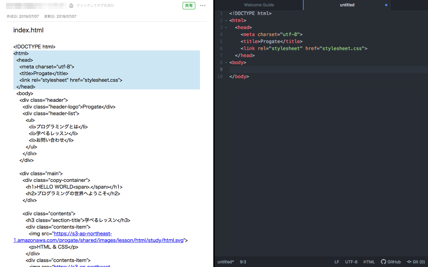Click the '<p>HTML & CSS</p>' line
428x267 pixels.
point(53,247)
